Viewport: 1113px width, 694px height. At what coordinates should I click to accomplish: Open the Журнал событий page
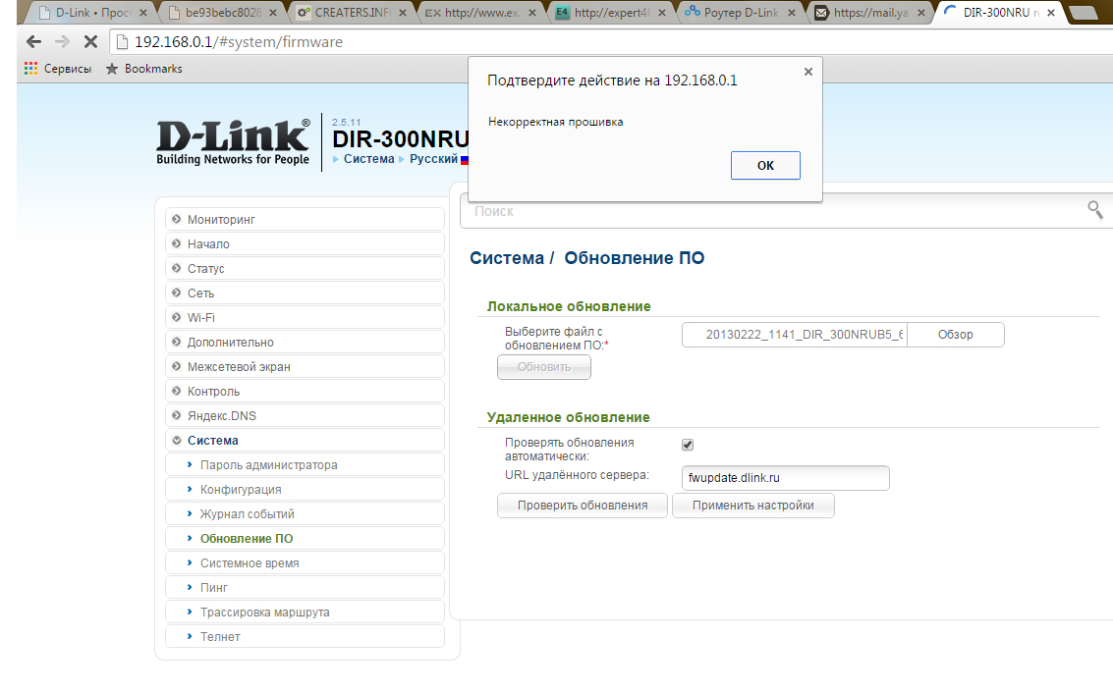click(305, 513)
